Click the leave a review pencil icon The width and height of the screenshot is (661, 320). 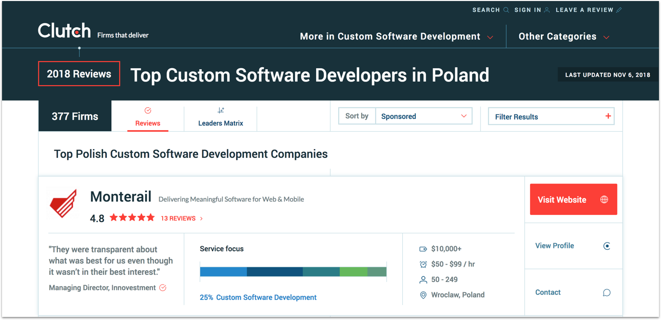(619, 10)
